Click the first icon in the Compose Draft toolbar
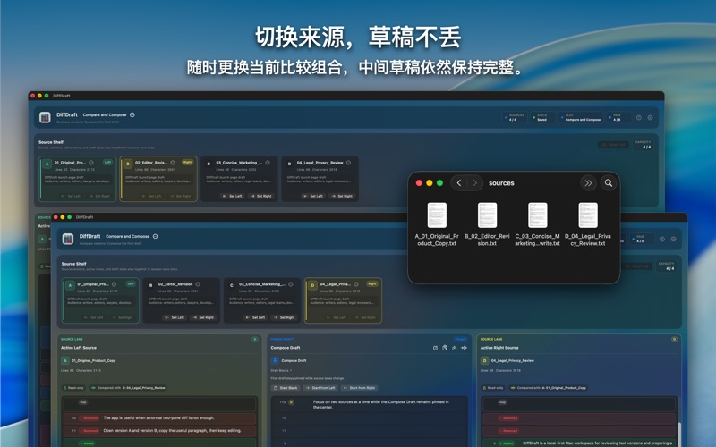The width and height of the screenshot is (716, 447). (x=435, y=348)
